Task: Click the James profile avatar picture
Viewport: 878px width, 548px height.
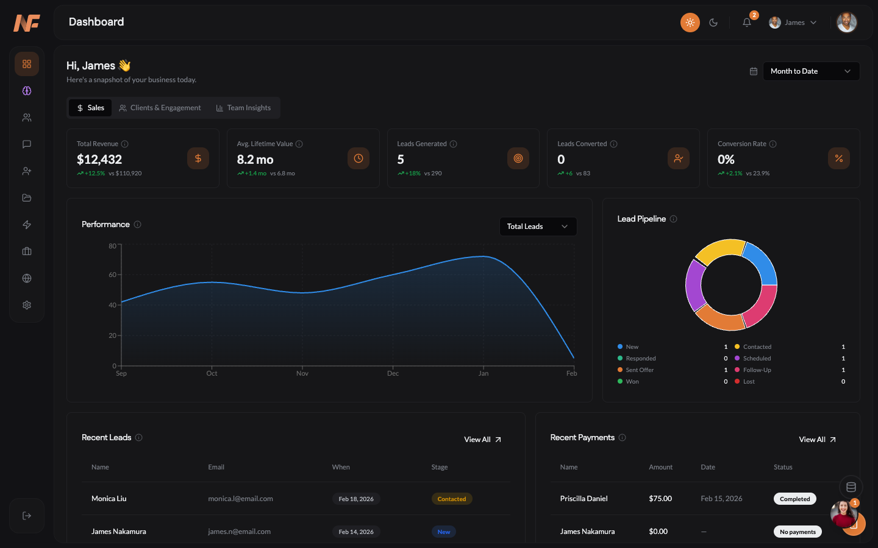Action: coord(847,22)
